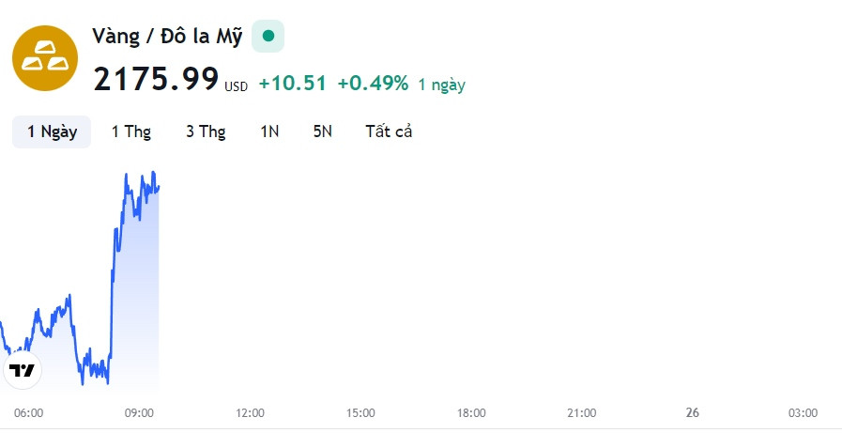This screenshot has height=433, width=842.
Task: Select the 1 Ngày time range
Action: pos(52,131)
